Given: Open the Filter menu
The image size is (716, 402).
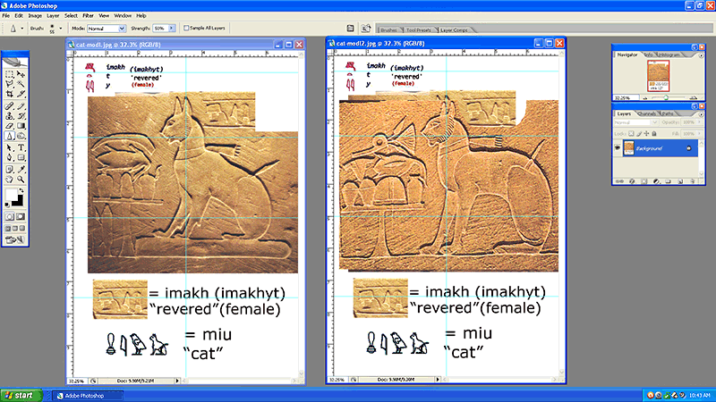Looking at the screenshot, I should pos(88,15).
